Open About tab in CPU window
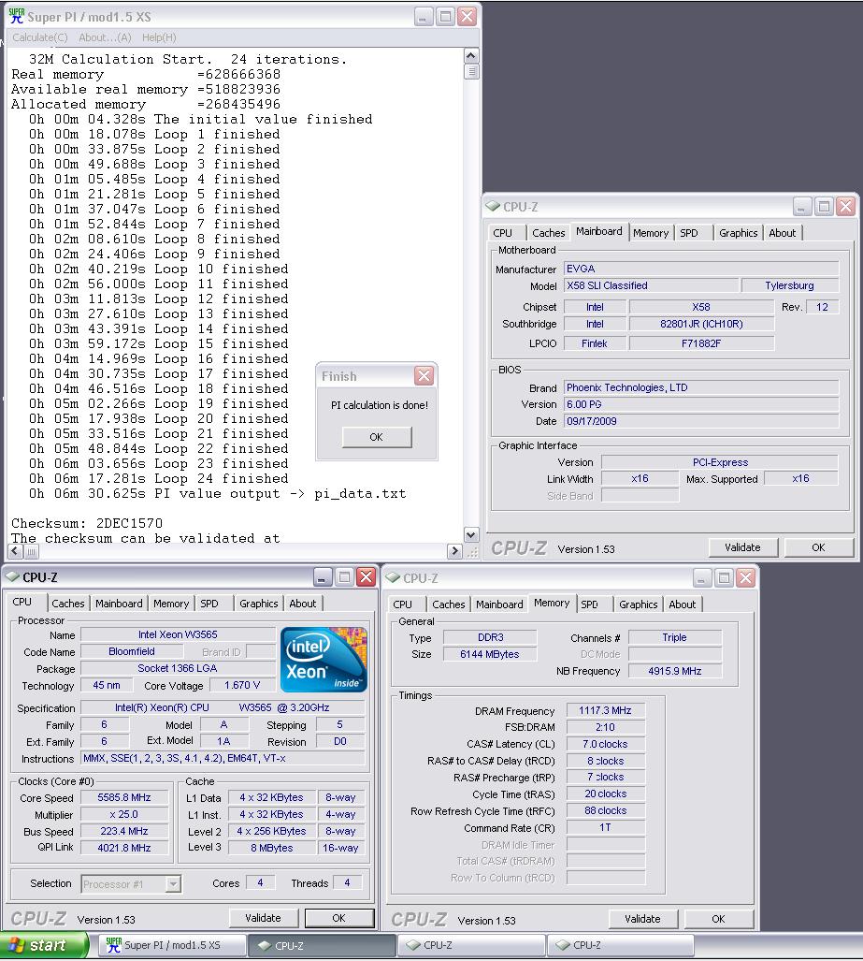863x961 pixels. (x=303, y=603)
